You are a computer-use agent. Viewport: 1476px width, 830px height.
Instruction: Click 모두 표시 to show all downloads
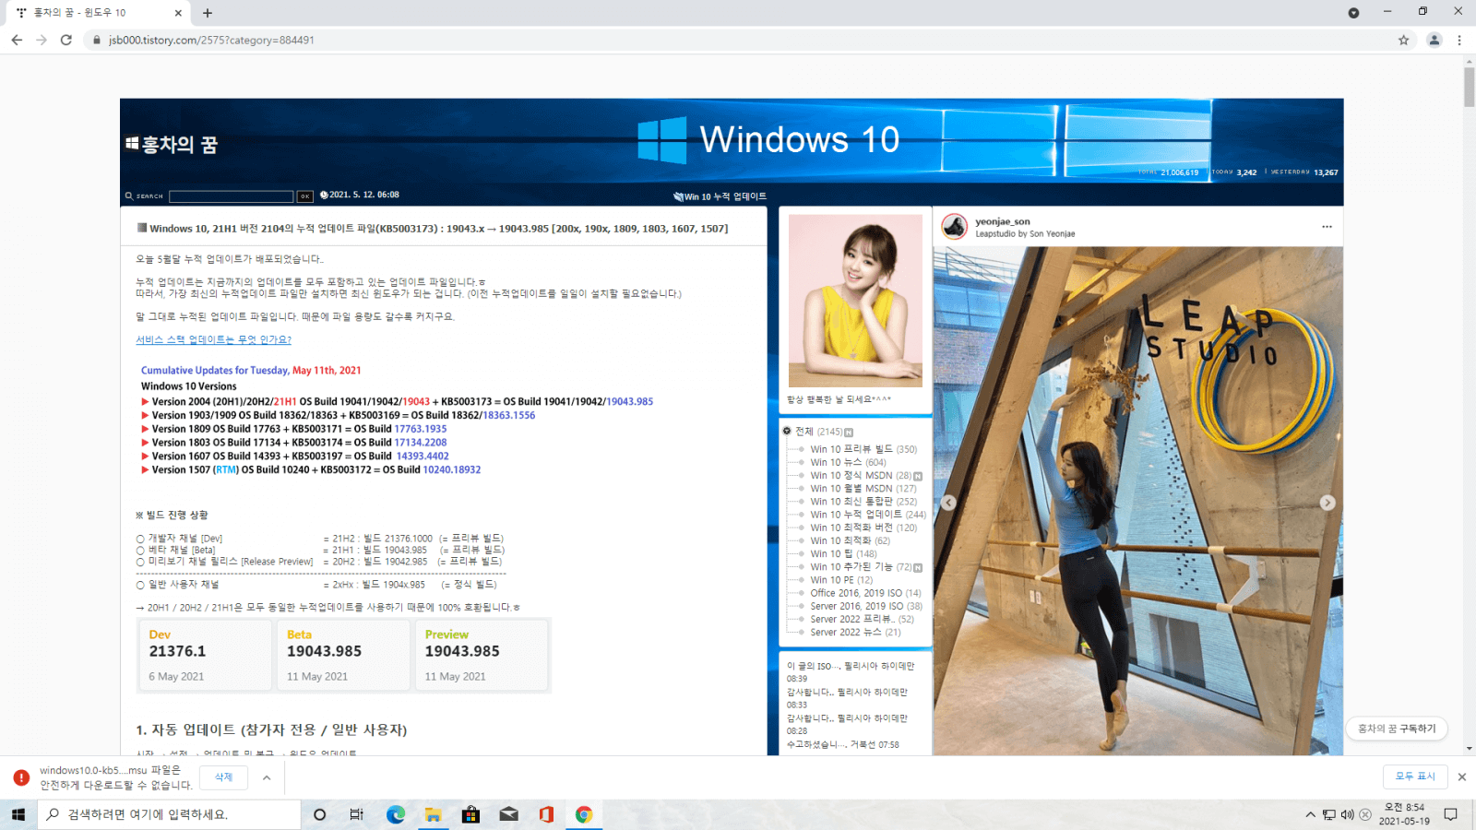tap(1415, 777)
